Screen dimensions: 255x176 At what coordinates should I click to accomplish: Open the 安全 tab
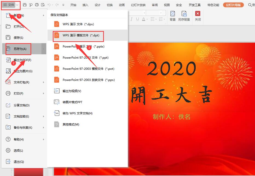(179, 5)
